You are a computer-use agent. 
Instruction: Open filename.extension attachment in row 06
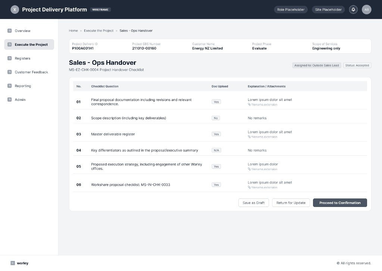[x=264, y=187]
